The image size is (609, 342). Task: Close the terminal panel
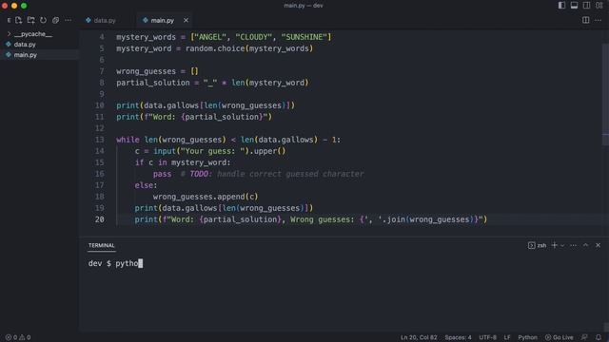click(599, 245)
